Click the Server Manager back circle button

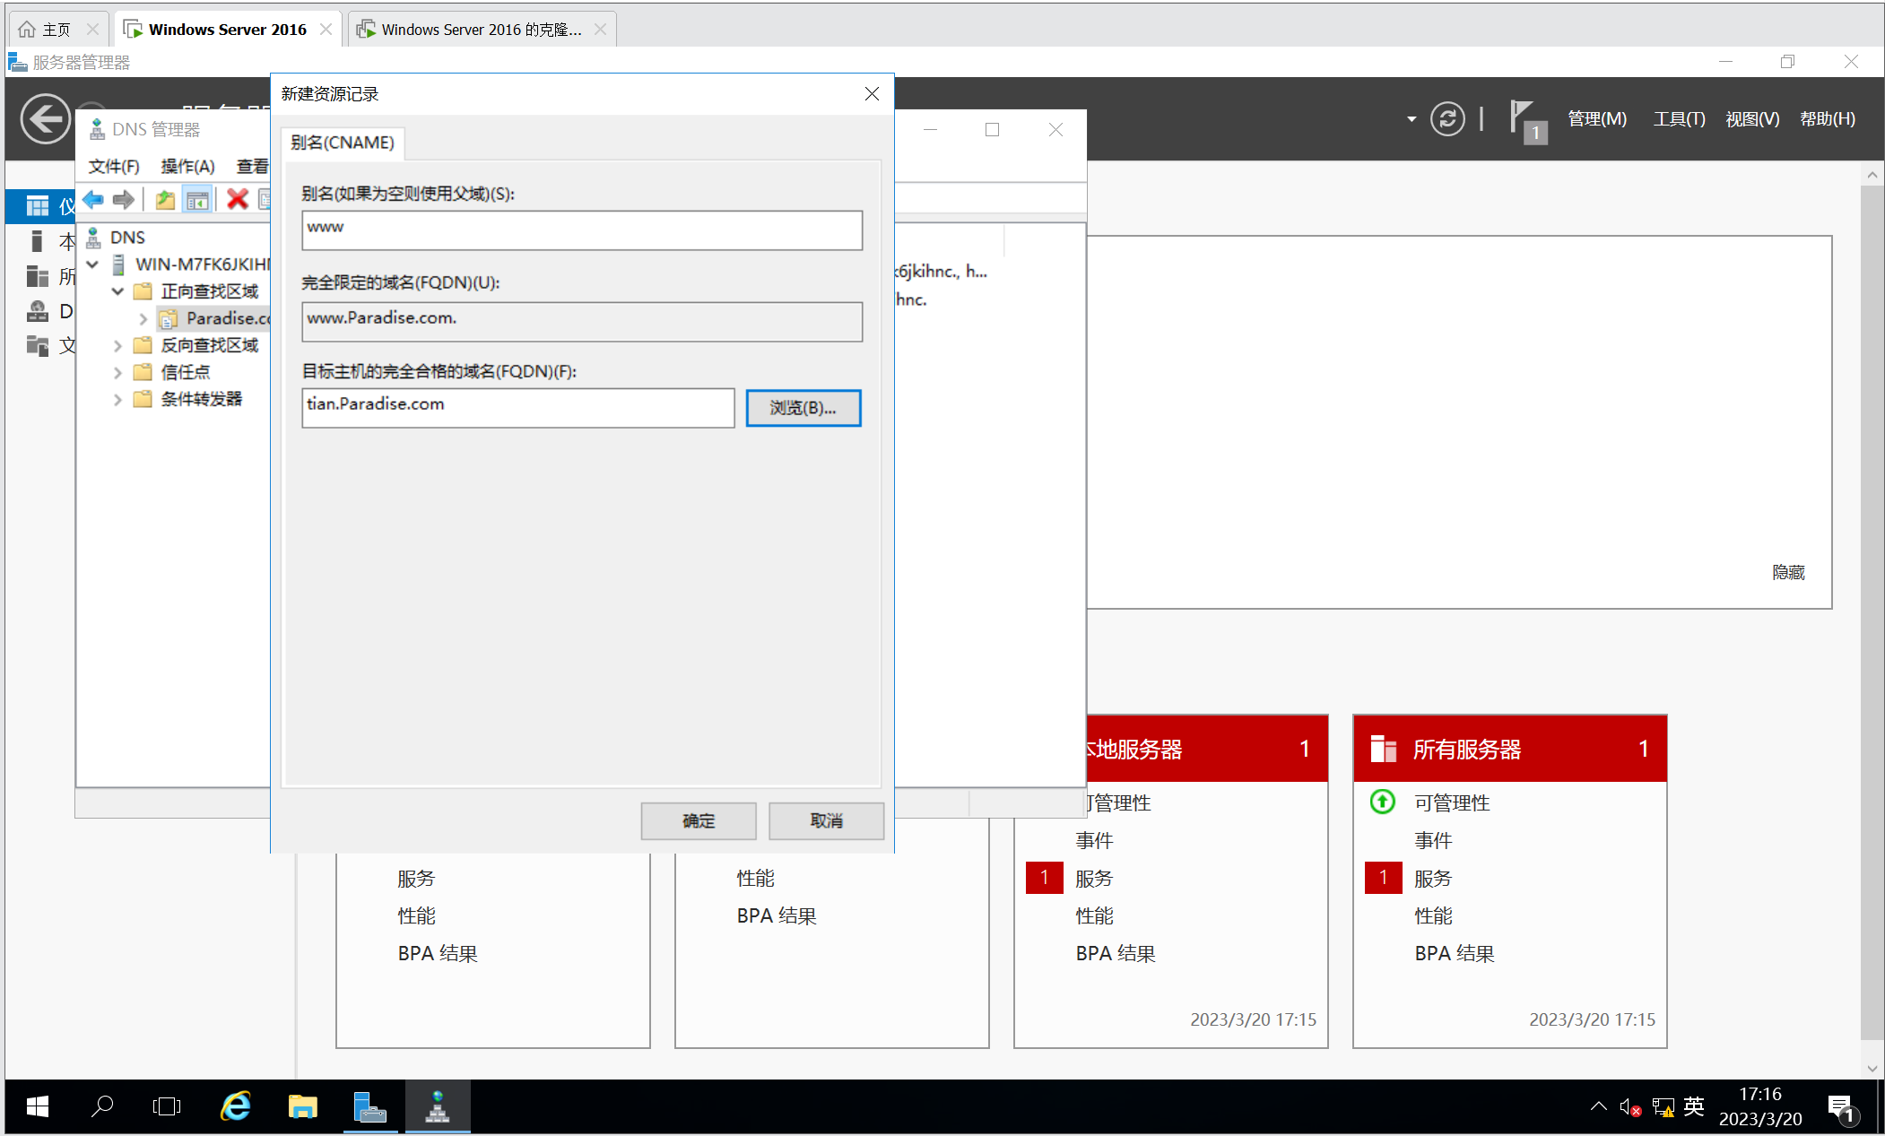[46, 118]
